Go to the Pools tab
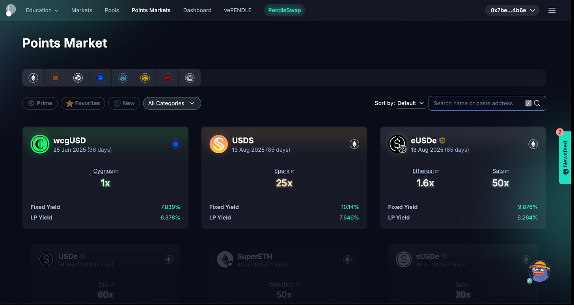Screen dimensions: 574x305 tap(112, 10)
